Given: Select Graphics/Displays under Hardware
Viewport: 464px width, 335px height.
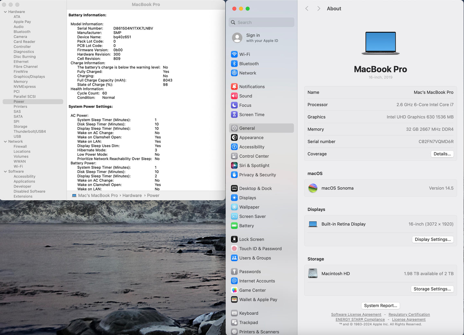Looking at the screenshot, I should (29, 76).
